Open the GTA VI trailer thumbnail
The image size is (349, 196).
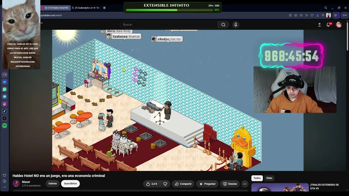tap(280, 188)
